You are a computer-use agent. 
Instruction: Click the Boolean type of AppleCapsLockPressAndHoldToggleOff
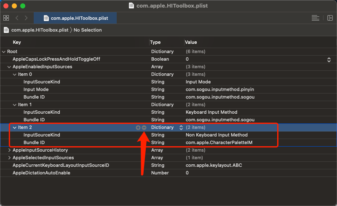coord(160,59)
